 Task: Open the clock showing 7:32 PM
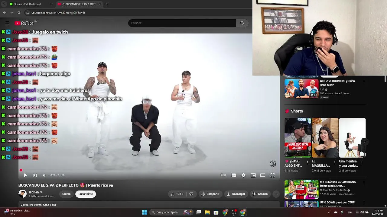pyautogui.click(x=378, y=212)
